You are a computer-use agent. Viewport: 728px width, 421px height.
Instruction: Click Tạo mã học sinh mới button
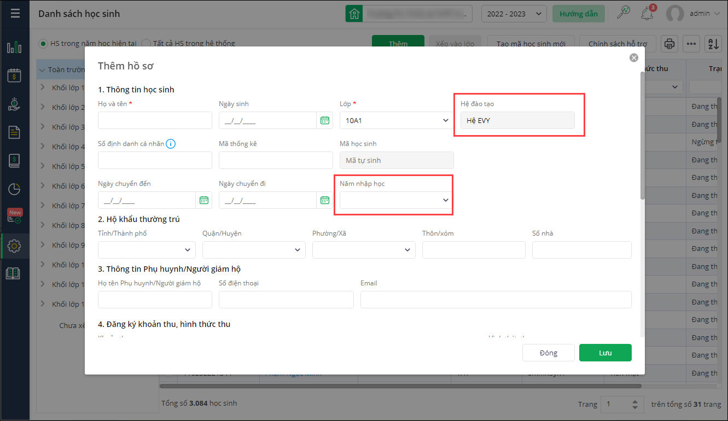click(531, 44)
